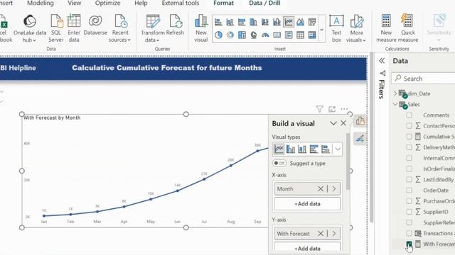Uncheck the With Forecast measure checkbox
This screenshot has height=255, width=455.
click(409, 244)
